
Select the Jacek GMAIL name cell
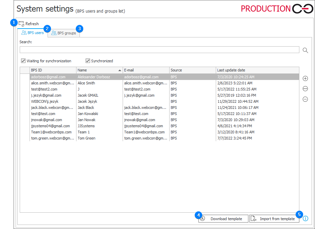pos(88,95)
